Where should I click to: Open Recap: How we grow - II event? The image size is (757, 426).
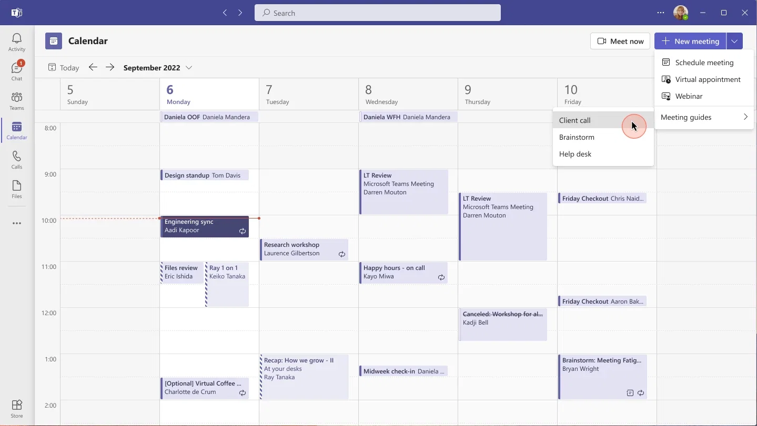pos(304,377)
